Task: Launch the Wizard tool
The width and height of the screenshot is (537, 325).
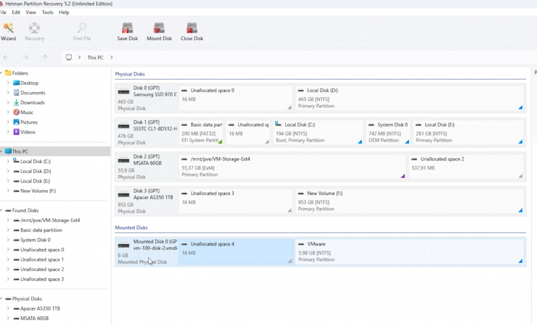Action: [8, 32]
